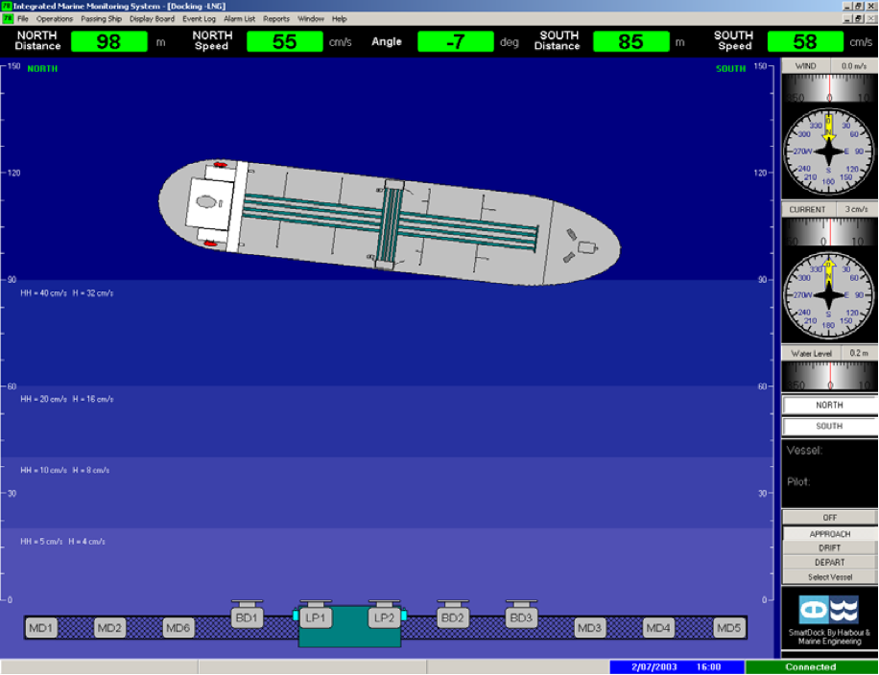Open the Alarm List menu
879x675 pixels.
[x=239, y=19]
